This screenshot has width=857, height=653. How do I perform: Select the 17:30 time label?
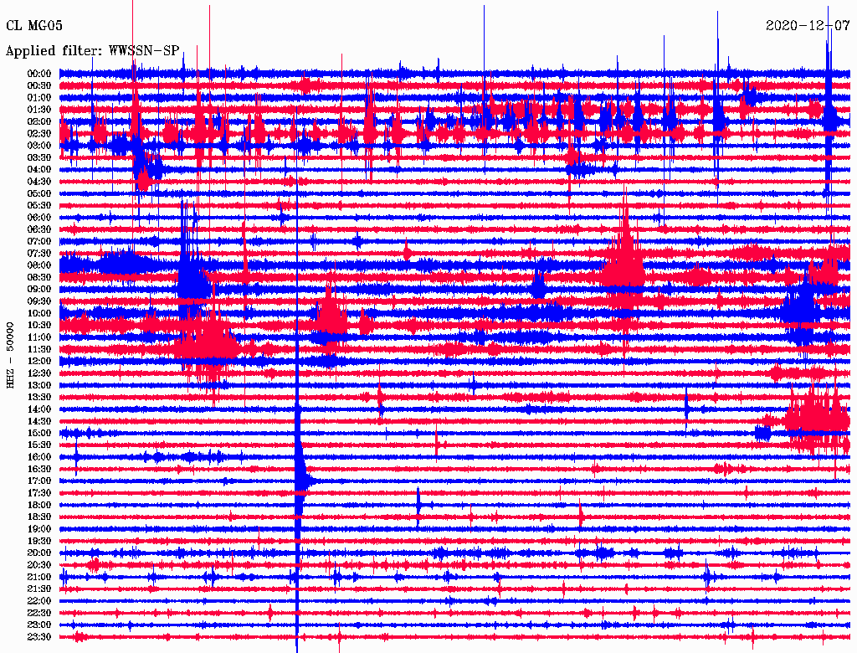click(x=38, y=493)
